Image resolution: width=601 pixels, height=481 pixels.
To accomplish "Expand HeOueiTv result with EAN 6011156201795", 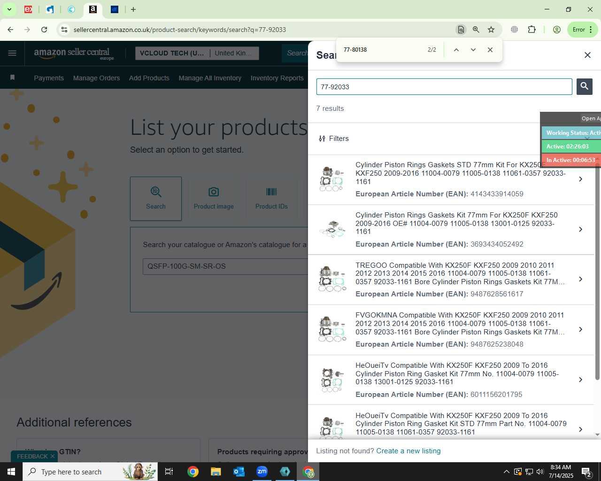I will pos(580,380).
